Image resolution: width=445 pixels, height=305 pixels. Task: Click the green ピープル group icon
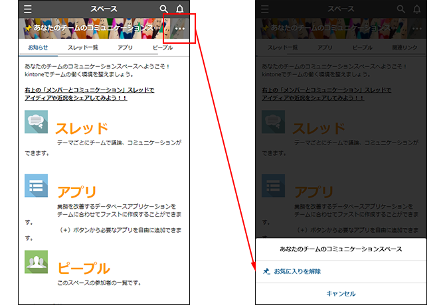(36, 262)
